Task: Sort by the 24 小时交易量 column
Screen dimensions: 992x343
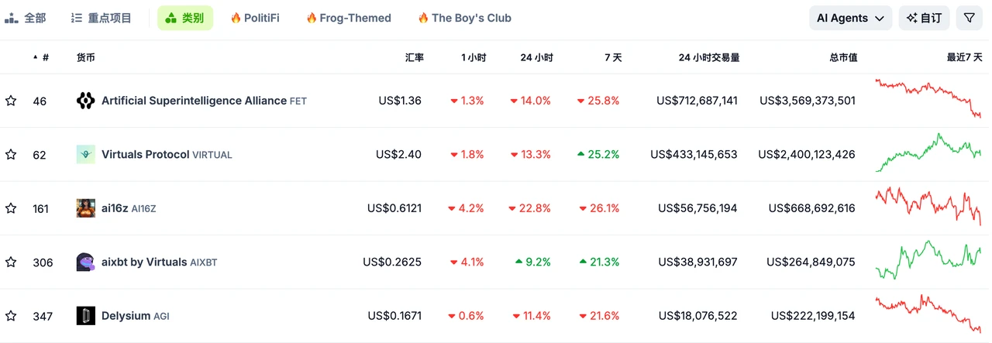Action: click(x=708, y=57)
